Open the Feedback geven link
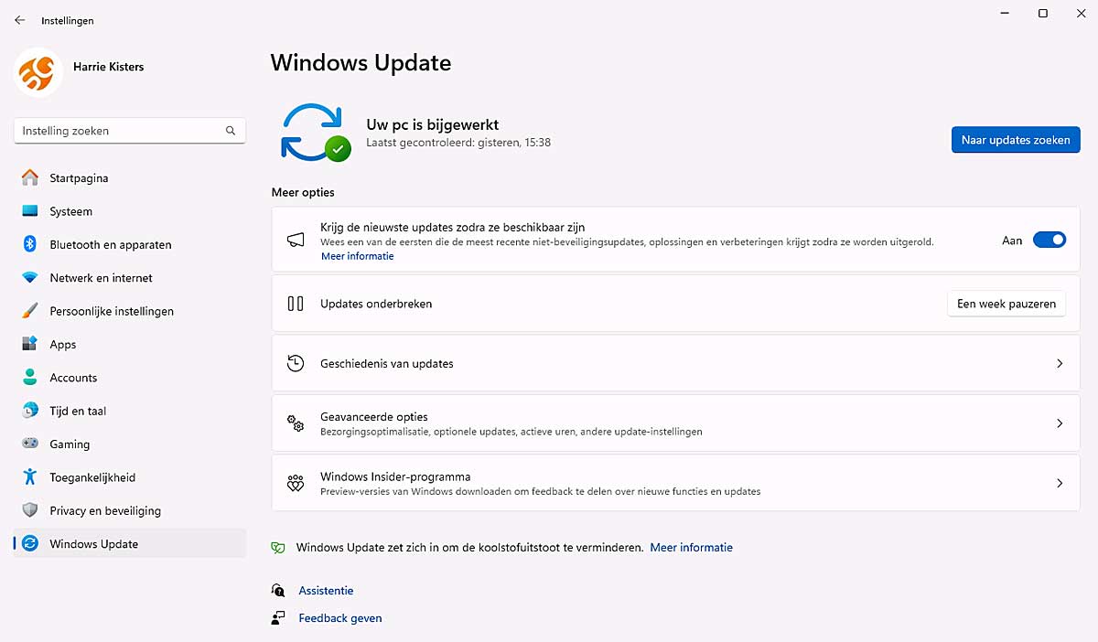The height and width of the screenshot is (642, 1098). 339,618
